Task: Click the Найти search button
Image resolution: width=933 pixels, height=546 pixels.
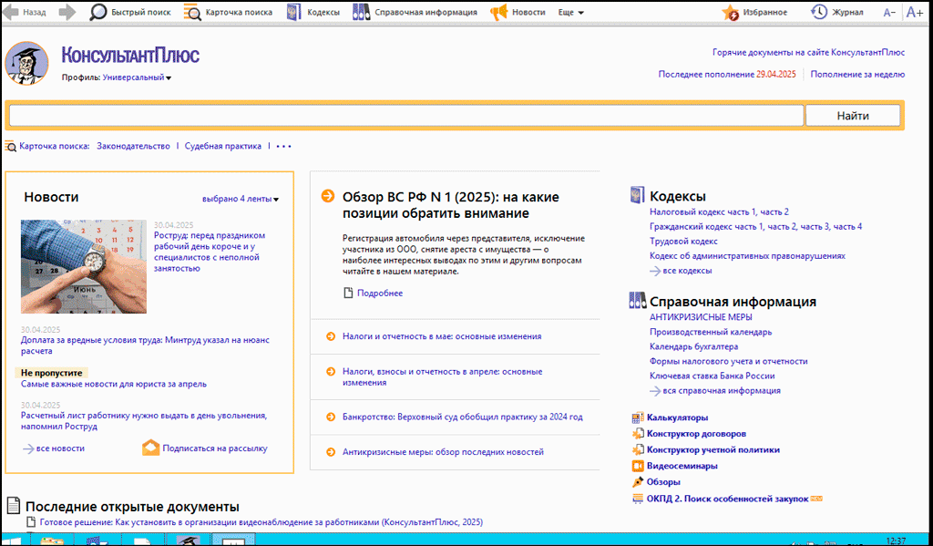Action: (853, 116)
